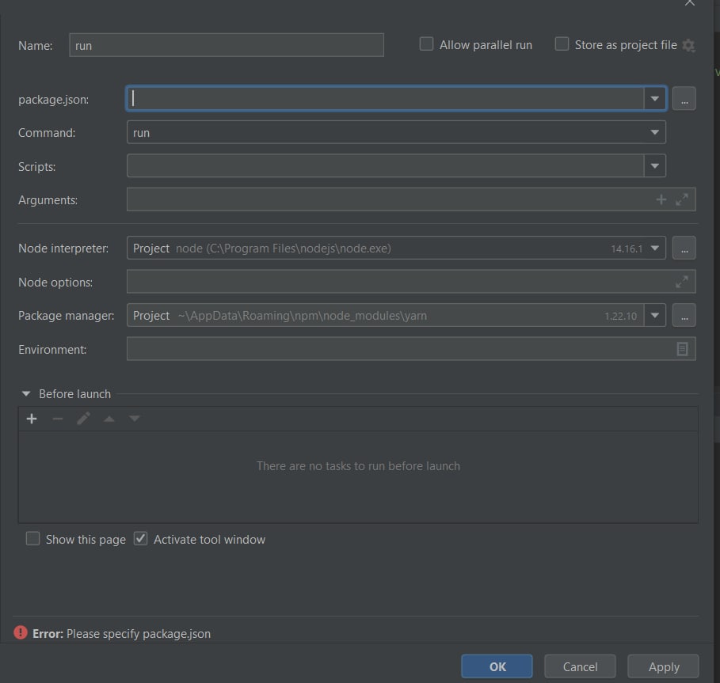Expand the Node options field
This screenshot has width=720, height=683.
[682, 282]
